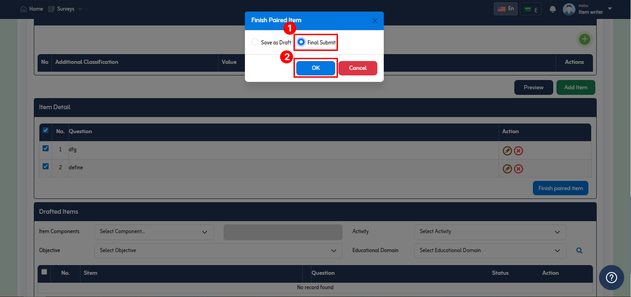631x297 pixels.
Task: Click the Home house icon
Action: coord(24,9)
